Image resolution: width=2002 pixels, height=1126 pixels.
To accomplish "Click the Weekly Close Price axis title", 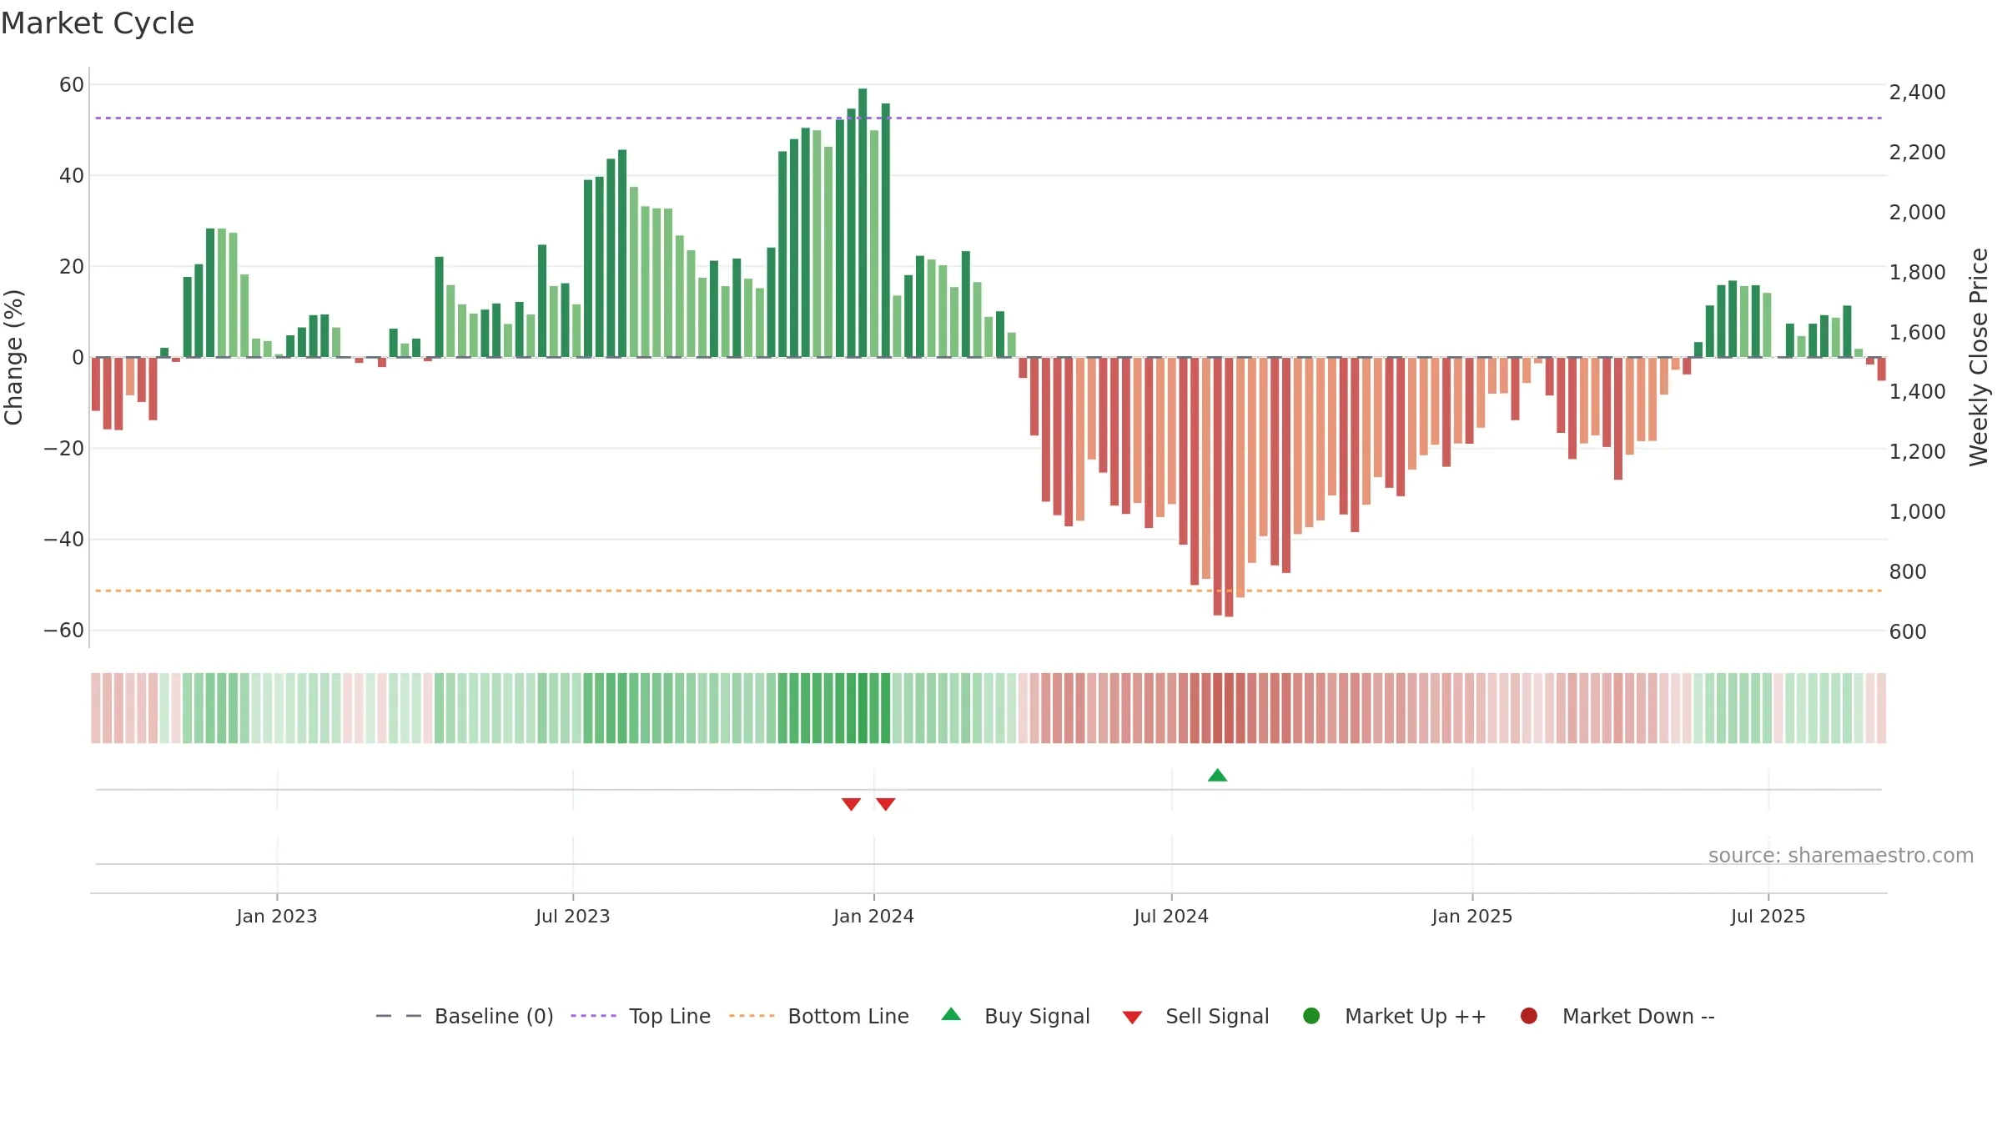I will (x=1979, y=357).
